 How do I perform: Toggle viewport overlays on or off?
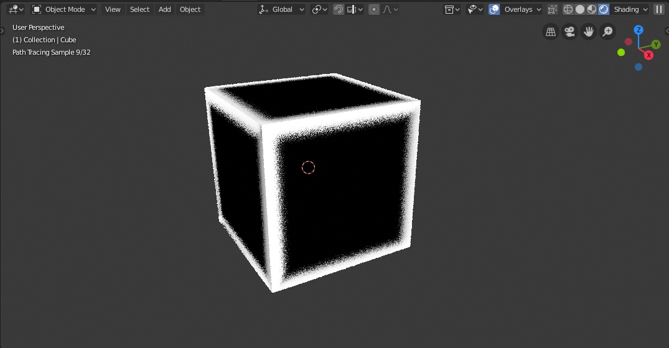click(x=494, y=9)
